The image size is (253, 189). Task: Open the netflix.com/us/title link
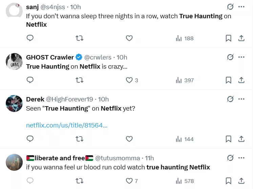pos(67,125)
